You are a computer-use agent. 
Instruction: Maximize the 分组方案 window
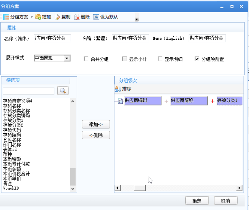click(232, 7)
